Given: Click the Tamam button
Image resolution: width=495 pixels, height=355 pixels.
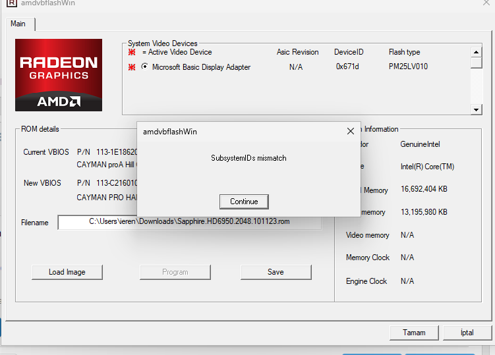Looking at the screenshot, I should (414, 333).
